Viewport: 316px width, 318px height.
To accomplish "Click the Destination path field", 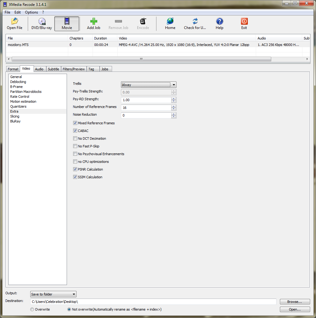I will click(153, 302).
